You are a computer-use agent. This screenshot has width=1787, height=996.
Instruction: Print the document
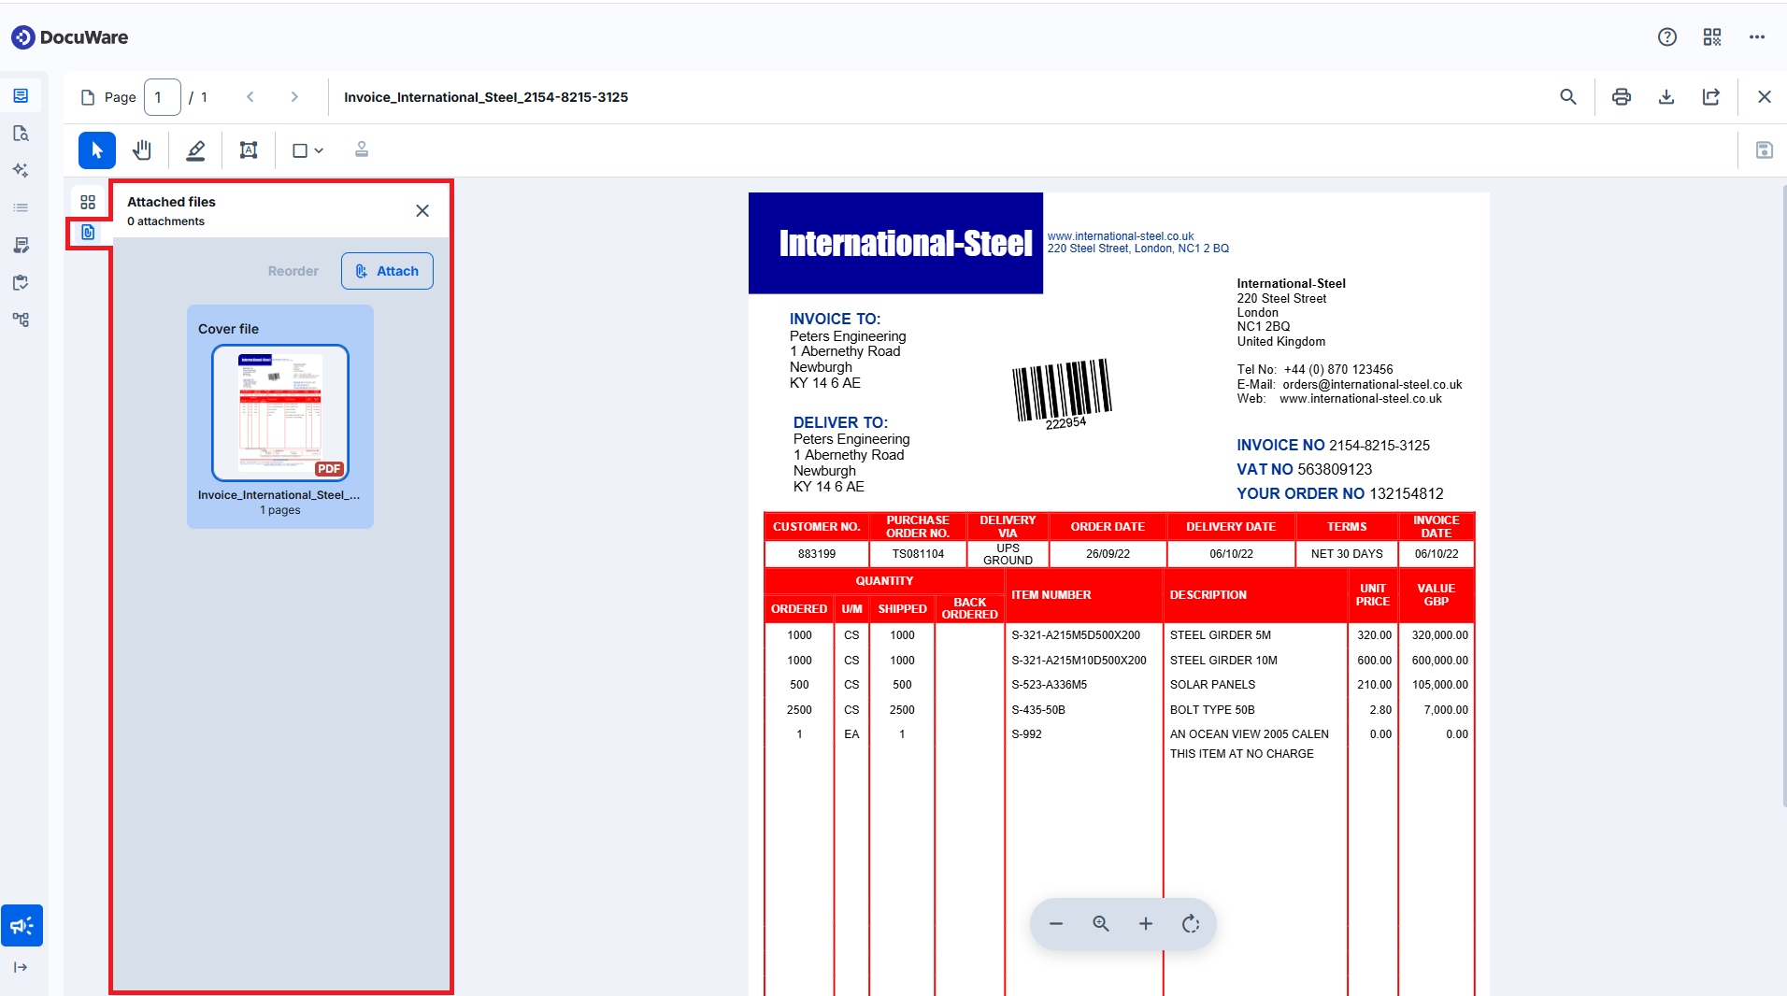1622,97
